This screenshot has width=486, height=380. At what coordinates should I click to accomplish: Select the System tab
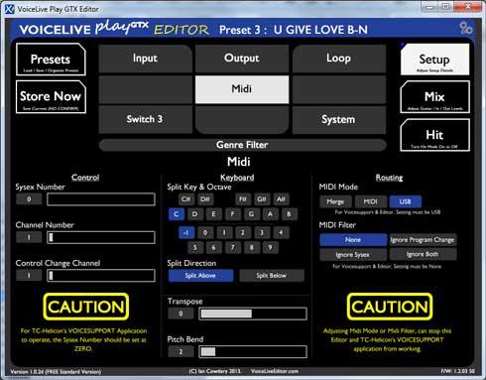point(338,119)
